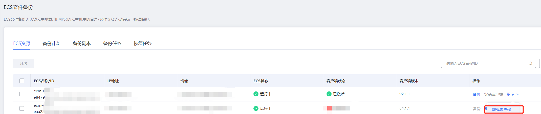Image resolution: width=541 pixels, height=114 pixels.
Task: Click the search magnifier icon
Action: tap(530, 63)
